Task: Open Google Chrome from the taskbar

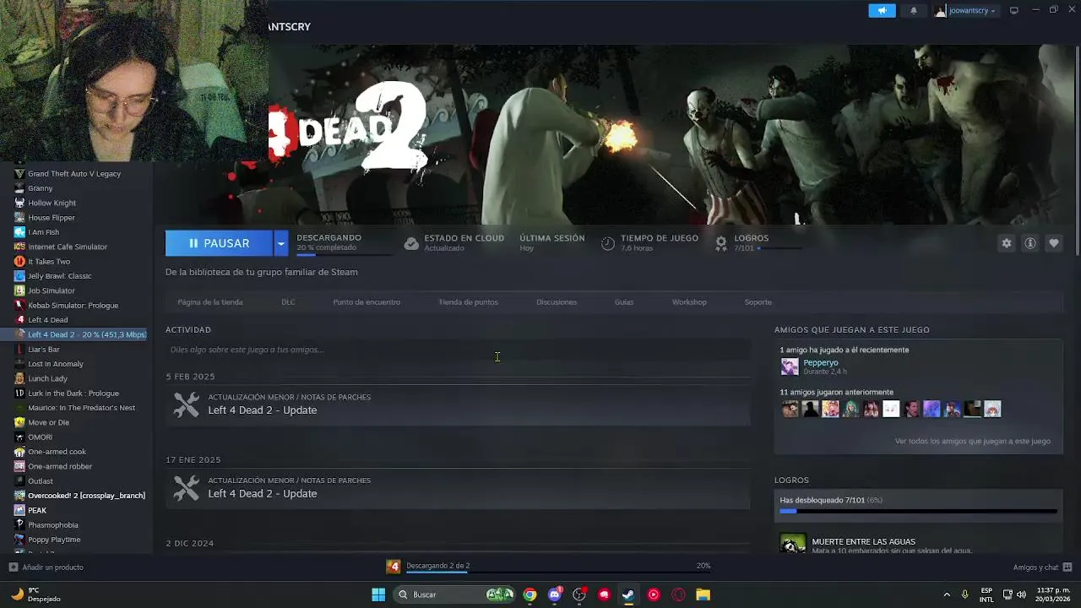Action: (530, 594)
